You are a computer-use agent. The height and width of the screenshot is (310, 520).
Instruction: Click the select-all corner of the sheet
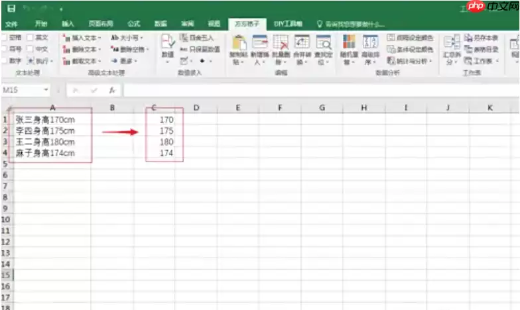[9, 108]
